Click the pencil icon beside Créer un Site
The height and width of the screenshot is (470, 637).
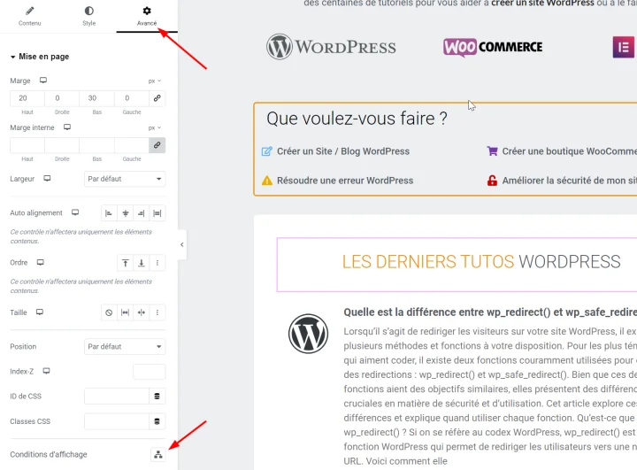pyautogui.click(x=266, y=151)
